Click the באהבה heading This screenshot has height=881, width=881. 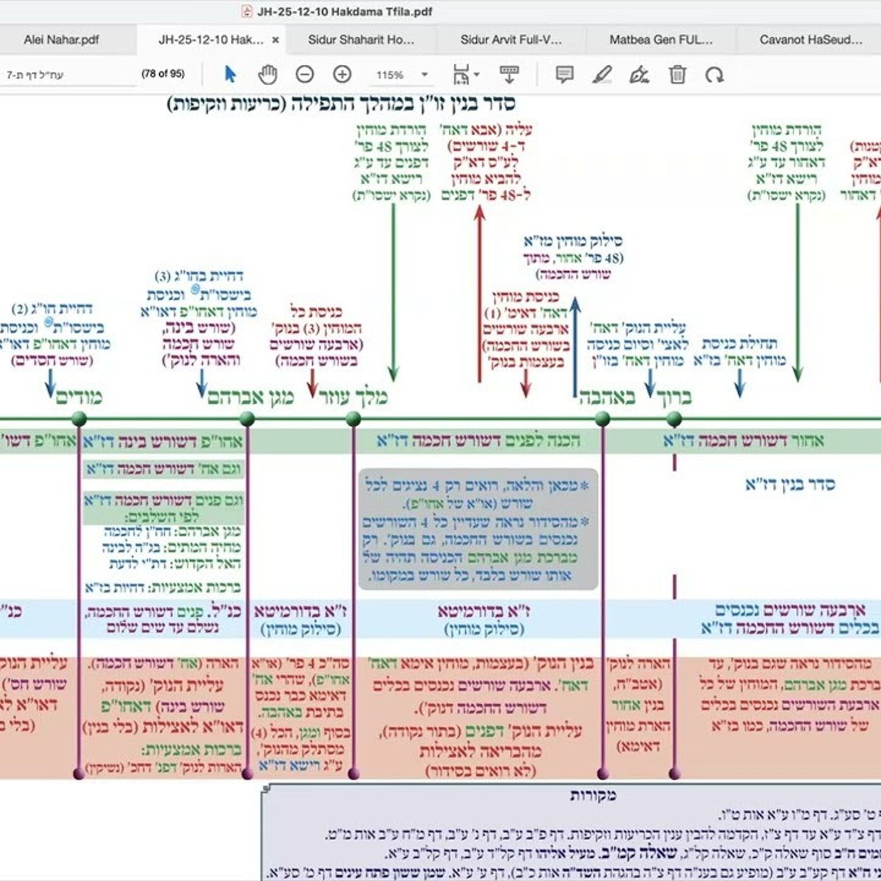[607, 397]
